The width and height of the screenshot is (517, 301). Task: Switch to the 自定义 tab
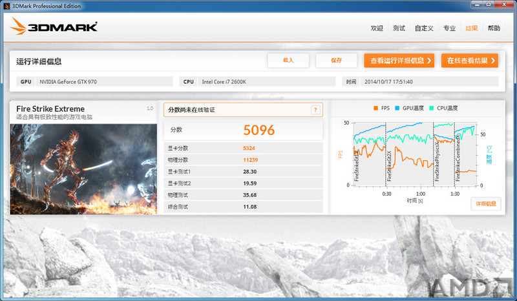tap(424, 28)
